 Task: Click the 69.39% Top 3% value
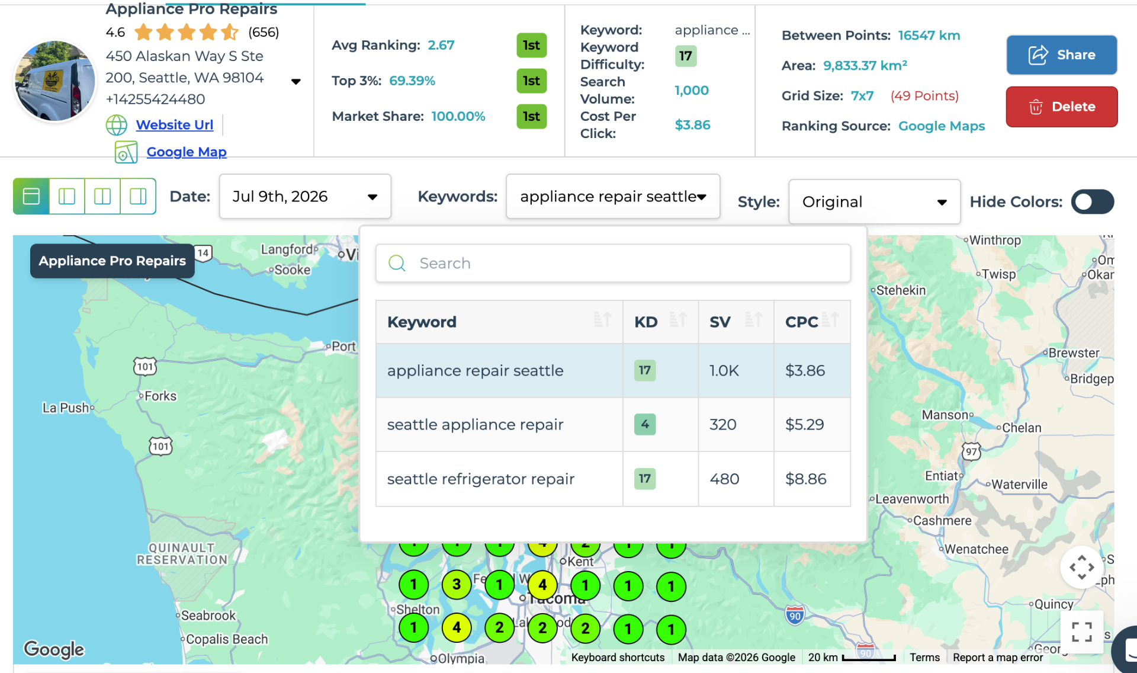pyautogui.click(x=412, y=81)
